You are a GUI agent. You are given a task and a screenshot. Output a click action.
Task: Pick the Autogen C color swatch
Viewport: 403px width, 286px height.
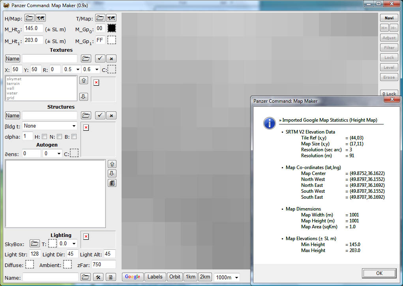coord(74,153)
